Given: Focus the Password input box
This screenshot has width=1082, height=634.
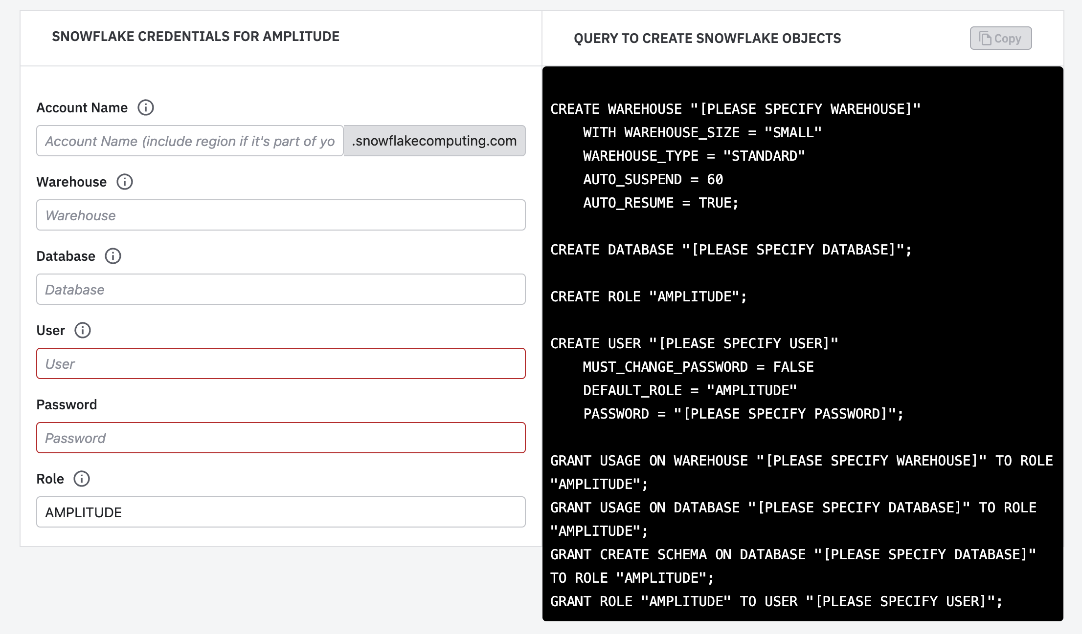Looking at the screenshot, I should pos(281,438).
